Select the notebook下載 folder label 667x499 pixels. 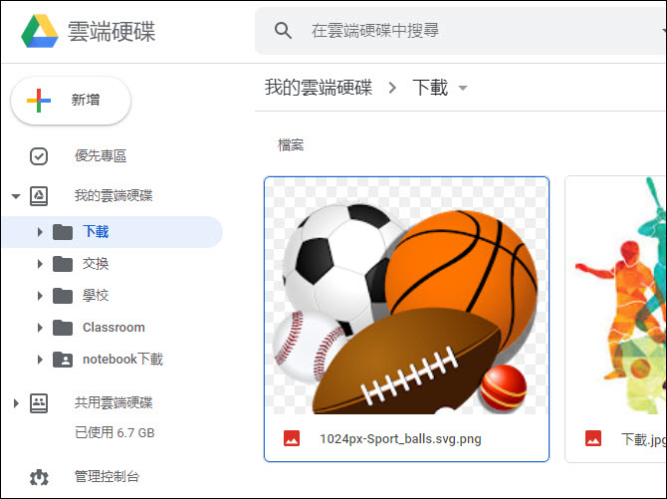pos(122,360)
